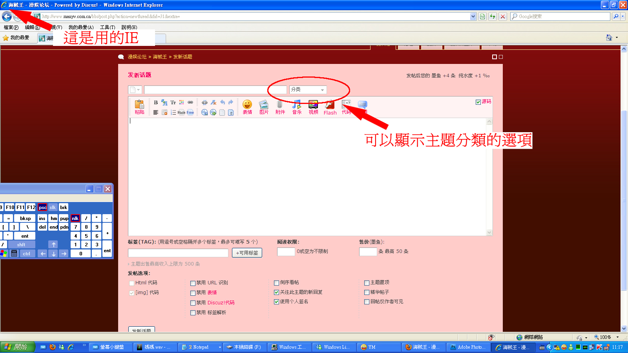628x353 pixels.
Task: Go back with the IE back arrow
Action: pyautogui.click(x=7, y=16)
